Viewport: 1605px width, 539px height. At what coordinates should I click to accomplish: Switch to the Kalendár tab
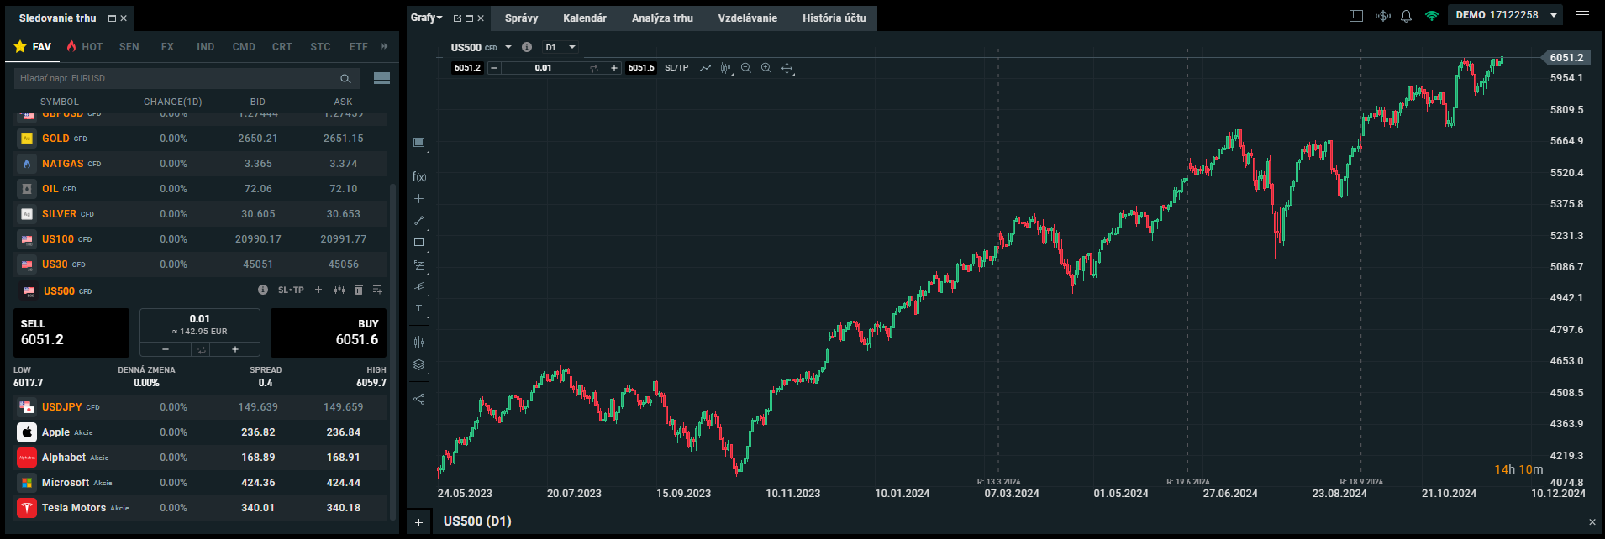click(584, 18)
